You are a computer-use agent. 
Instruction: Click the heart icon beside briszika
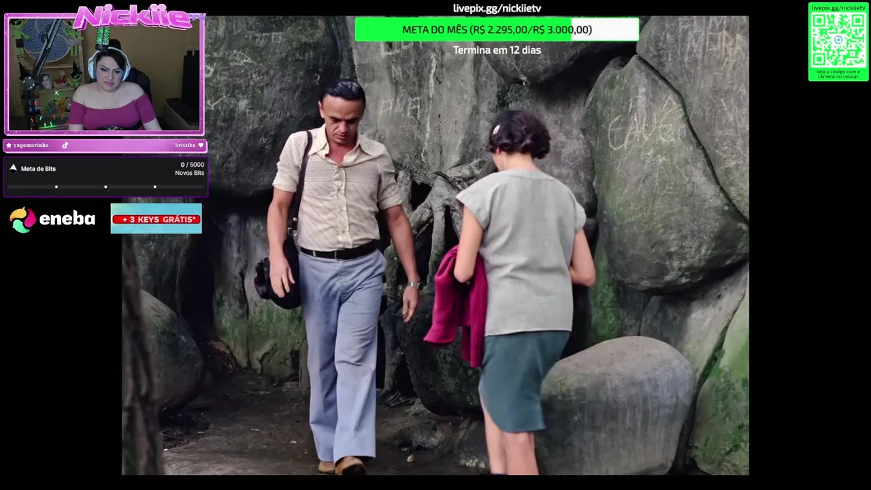(201, 145)
